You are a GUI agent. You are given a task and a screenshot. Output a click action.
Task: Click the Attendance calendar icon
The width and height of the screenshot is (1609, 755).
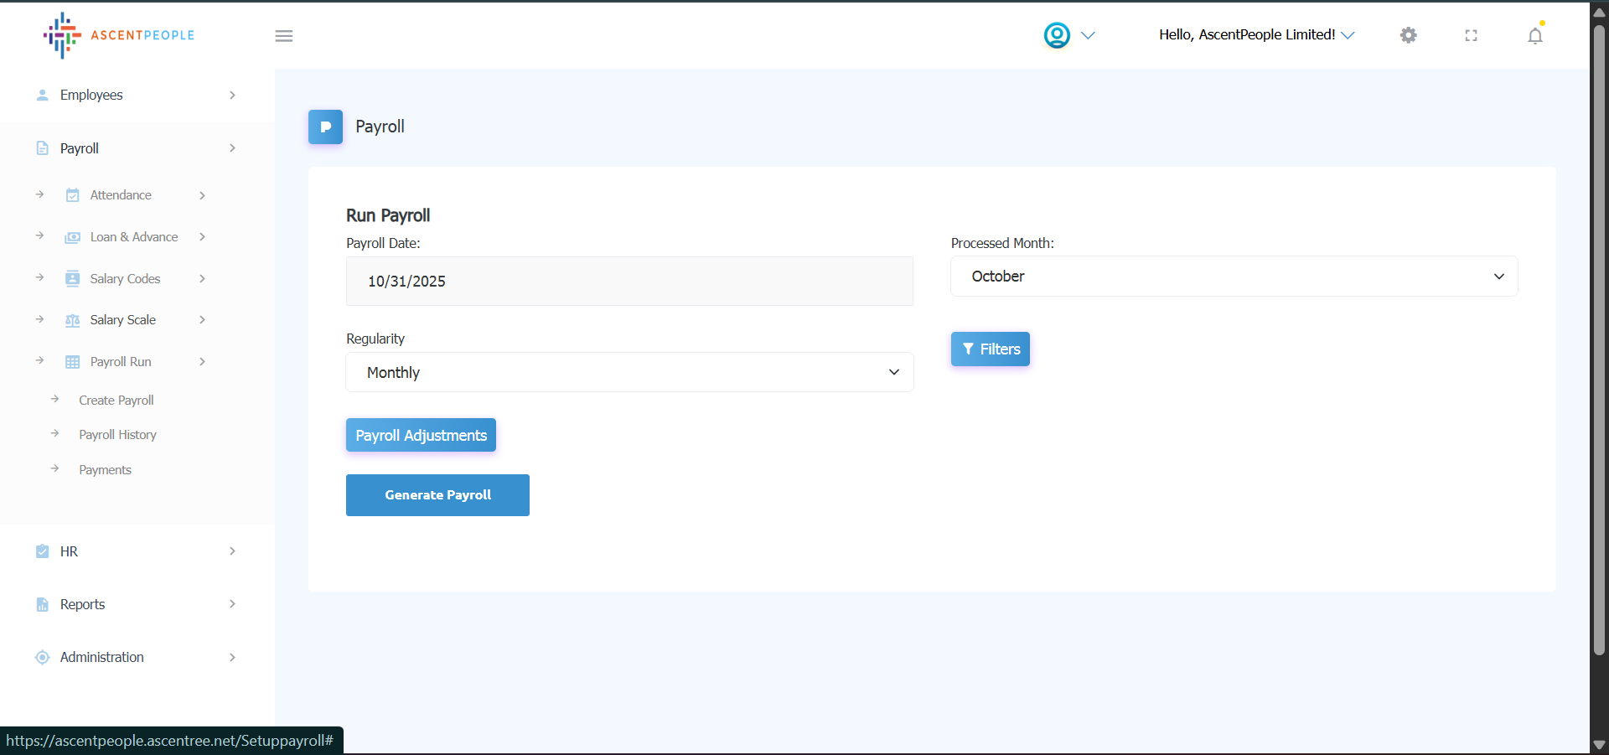(x=73, y=195)
